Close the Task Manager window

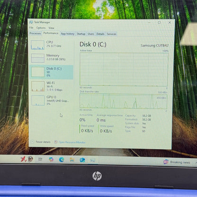point(170,23)
